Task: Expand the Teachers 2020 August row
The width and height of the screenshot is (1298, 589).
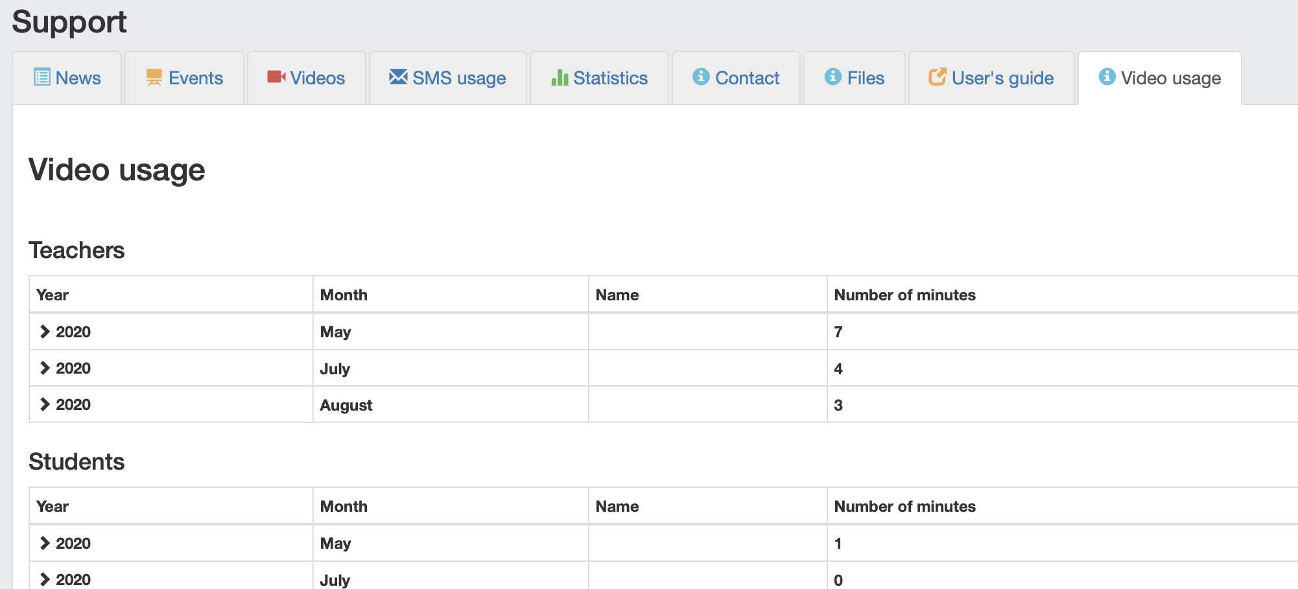Action: pyautogui.click(x=45, y=404)
